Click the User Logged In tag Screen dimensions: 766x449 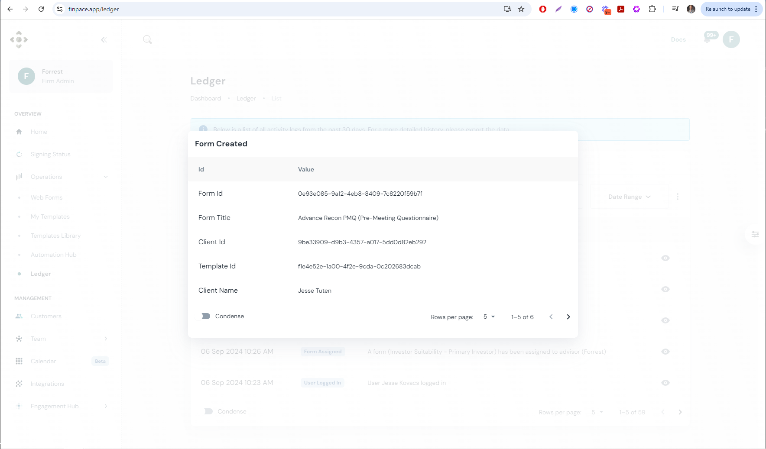point(322,383)
